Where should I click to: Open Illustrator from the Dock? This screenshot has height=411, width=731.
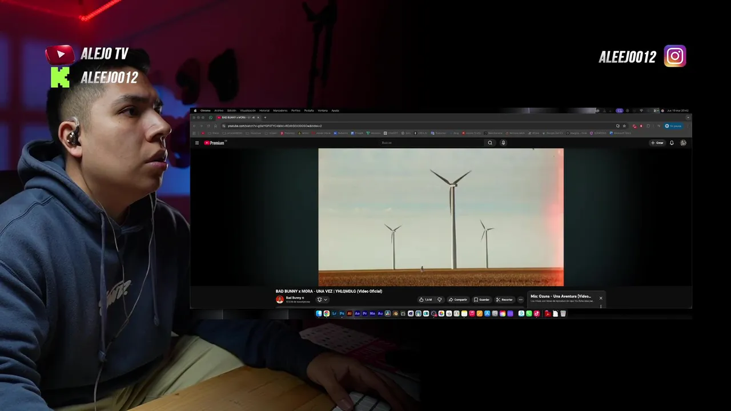pos(350,313)
